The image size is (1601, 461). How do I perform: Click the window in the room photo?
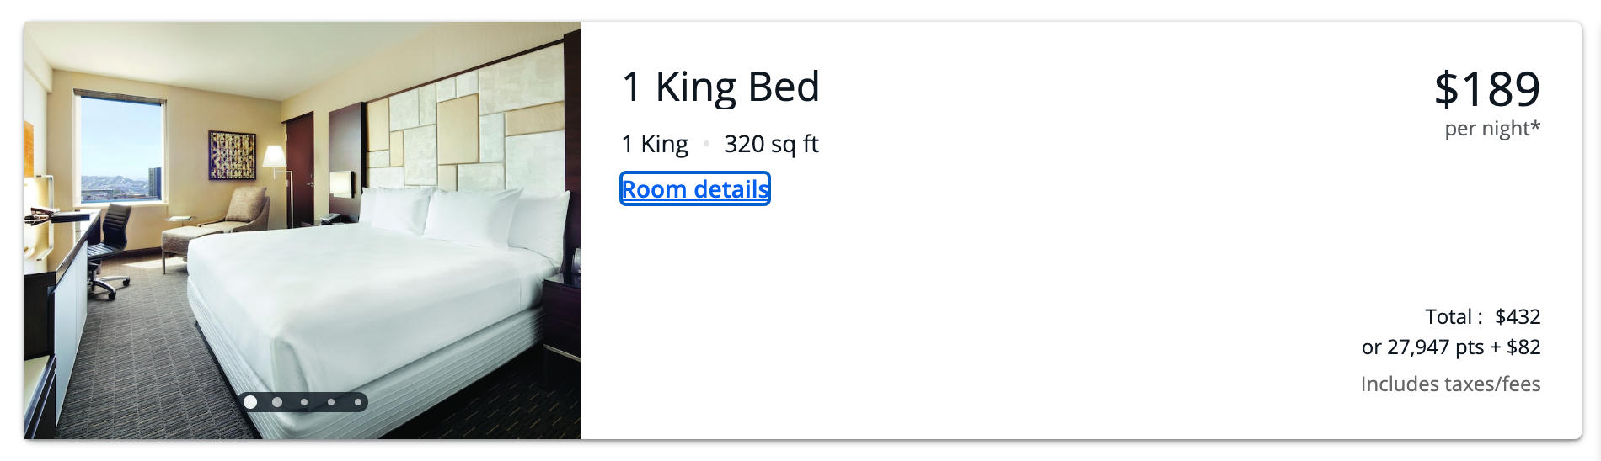pyautogui.click(x=122, y=151)
